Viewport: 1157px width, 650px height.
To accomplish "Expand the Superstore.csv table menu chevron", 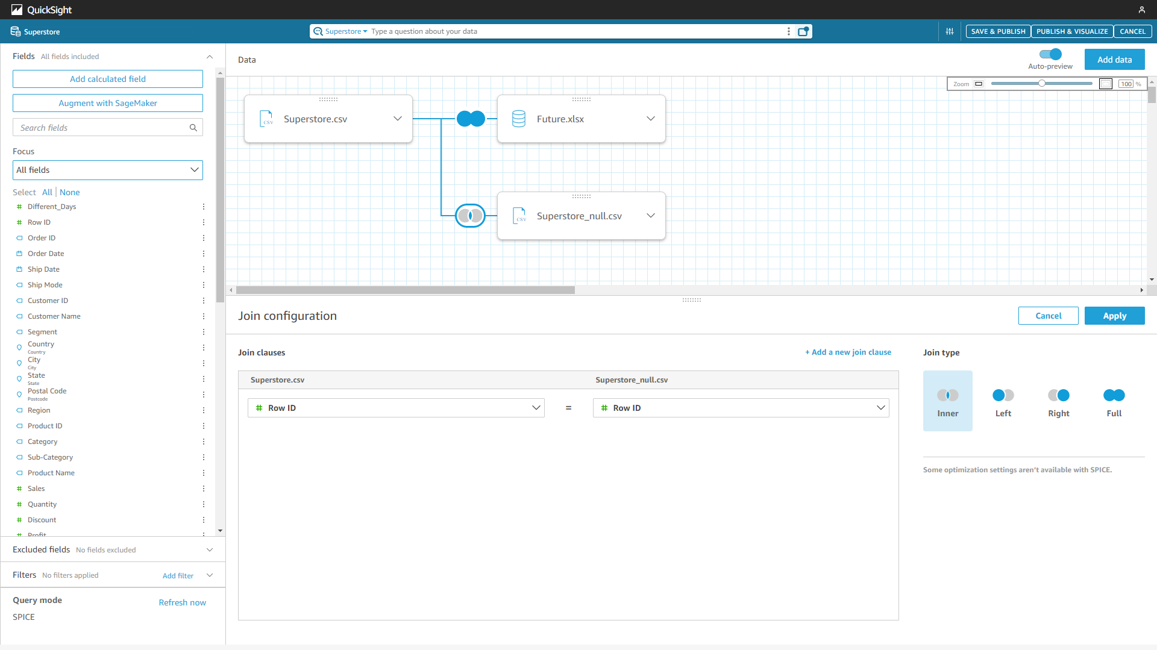I will 398,119.
